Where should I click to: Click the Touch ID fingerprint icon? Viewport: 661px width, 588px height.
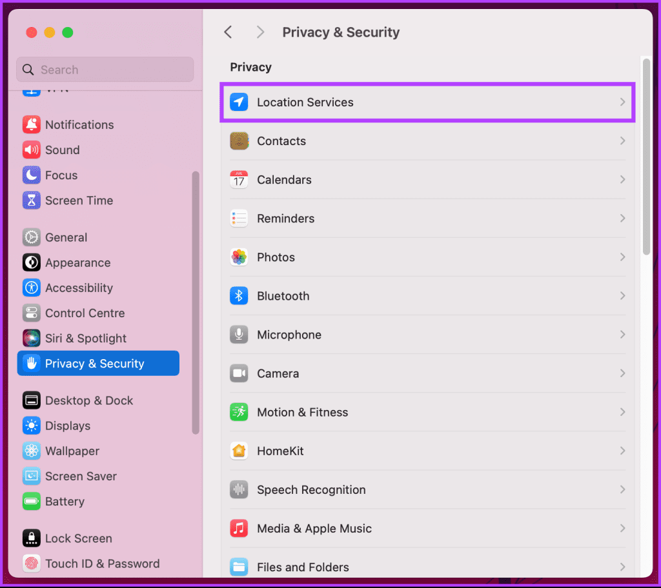pos(31,563)
